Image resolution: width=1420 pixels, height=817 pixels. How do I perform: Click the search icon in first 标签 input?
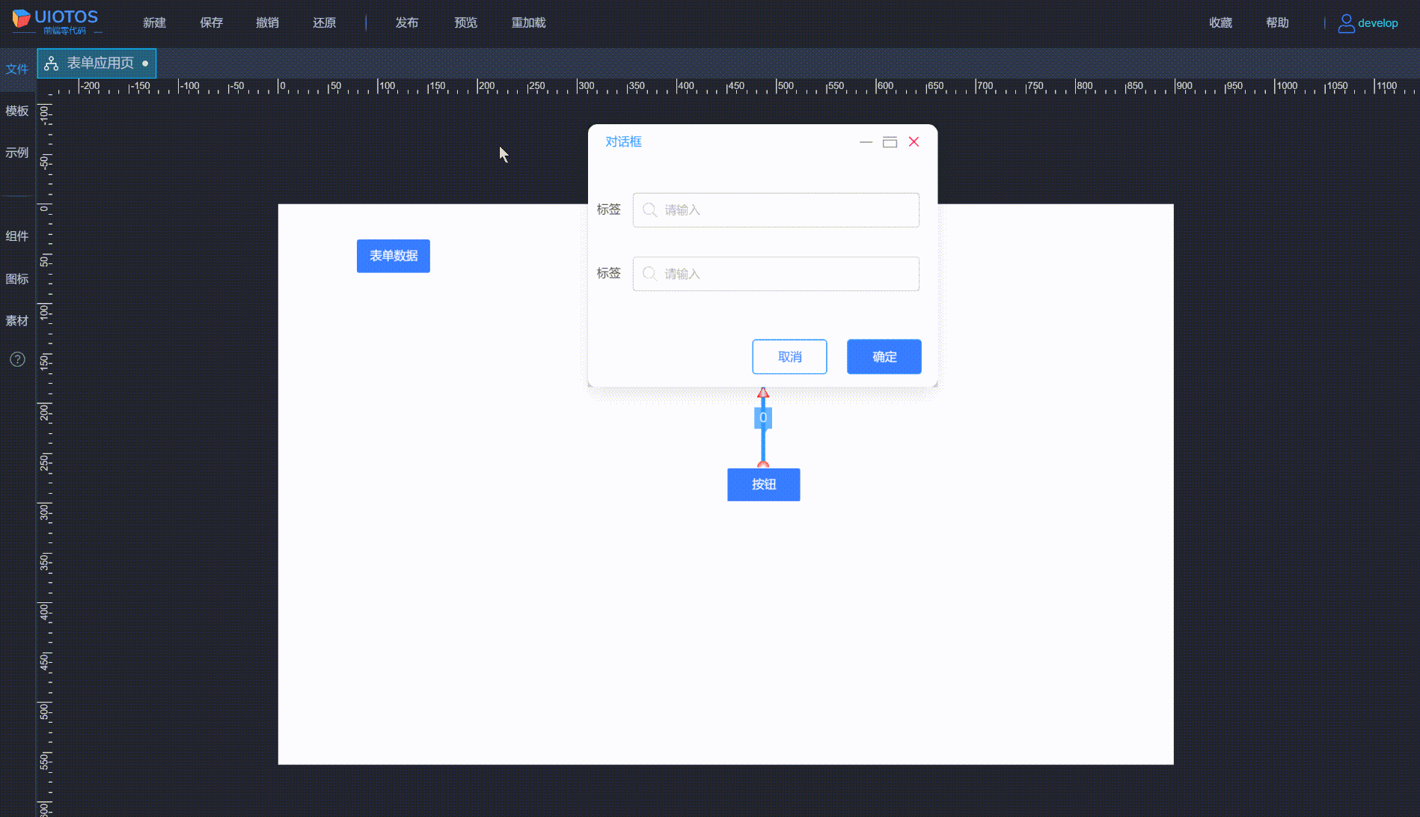650,210
